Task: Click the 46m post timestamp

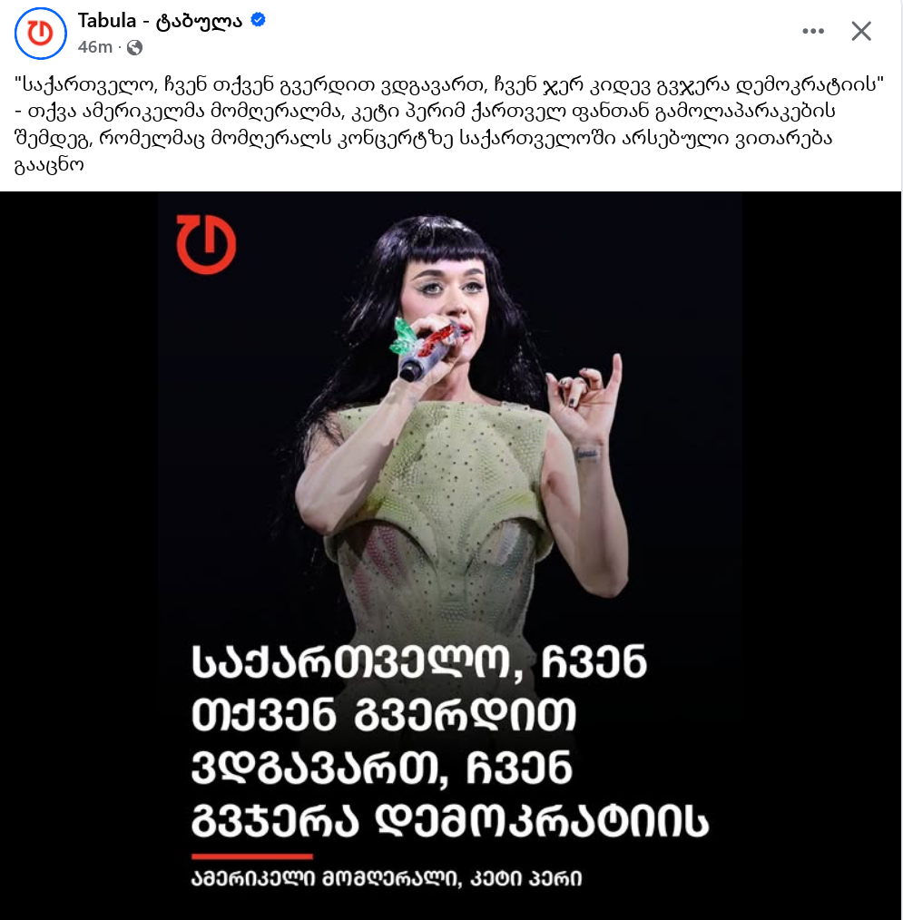Action: coord(94,47)
